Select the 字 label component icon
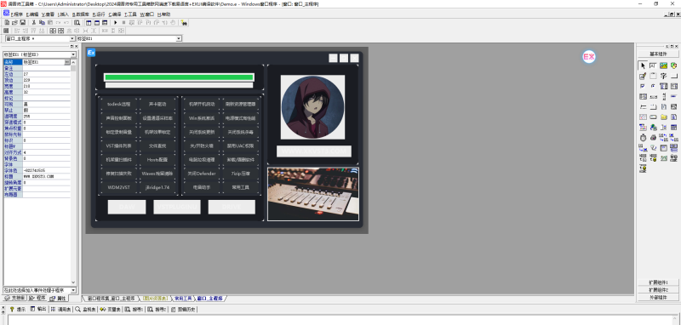 [664, 76]
